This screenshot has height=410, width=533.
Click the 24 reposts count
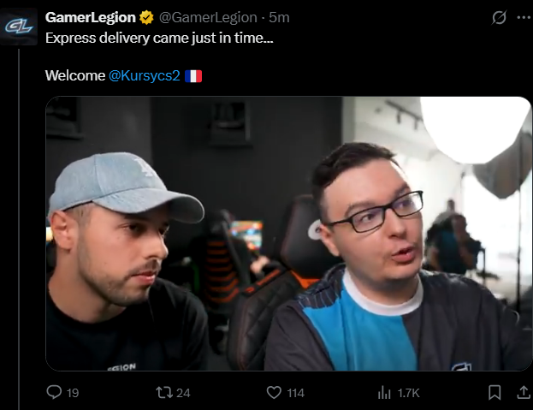pos(183,393)
